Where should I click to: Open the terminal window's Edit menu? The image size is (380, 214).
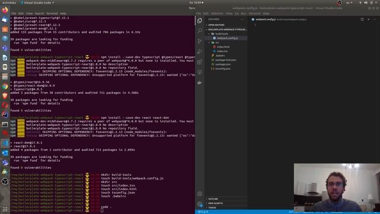[21, 14]
